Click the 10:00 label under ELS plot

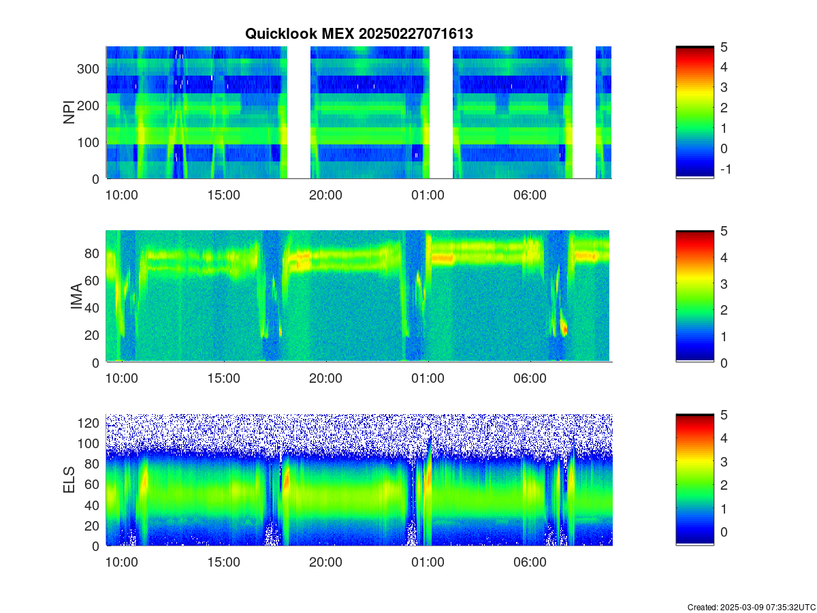(x=122, y=562)
